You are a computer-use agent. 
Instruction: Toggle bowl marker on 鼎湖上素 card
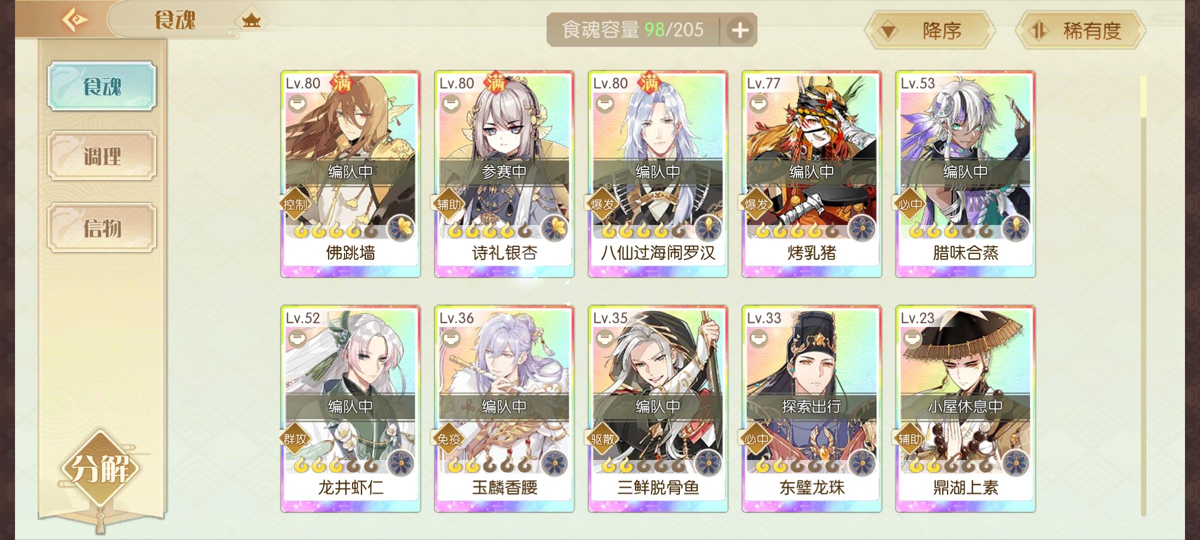pos(912,339)
